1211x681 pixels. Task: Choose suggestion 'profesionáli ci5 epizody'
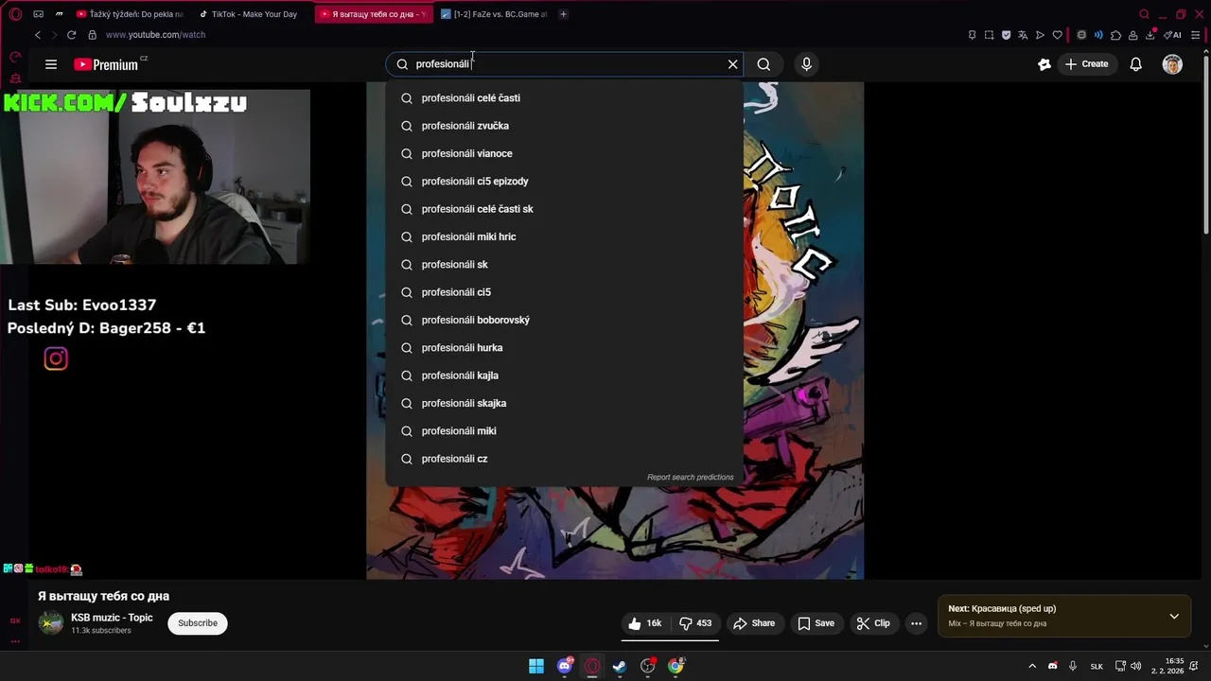point(564,181)
